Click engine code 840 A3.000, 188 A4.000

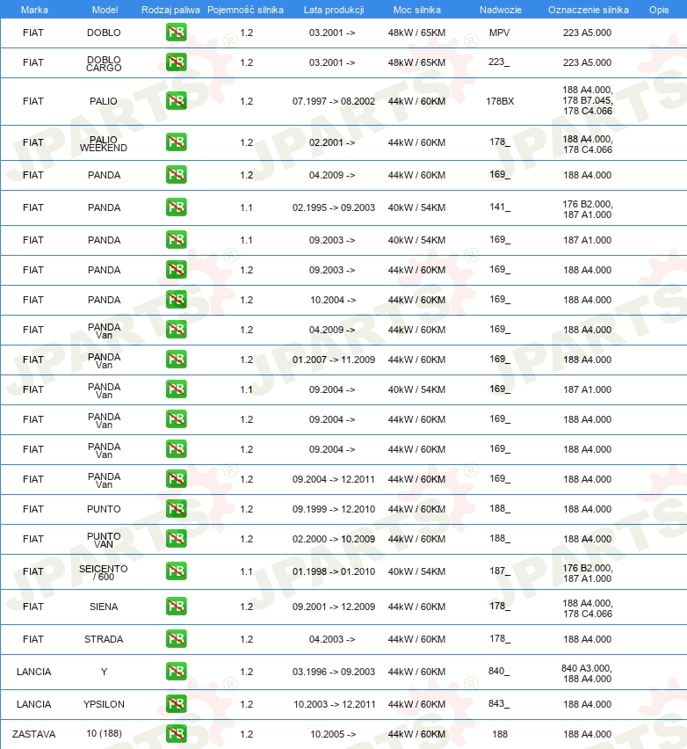tap(587, 673)
